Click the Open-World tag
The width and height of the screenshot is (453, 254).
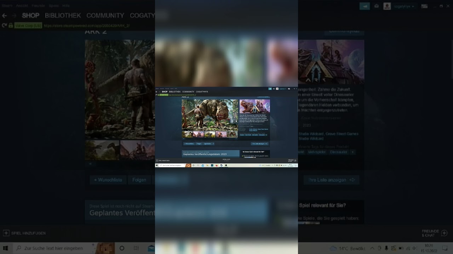(x=248, y=135)
